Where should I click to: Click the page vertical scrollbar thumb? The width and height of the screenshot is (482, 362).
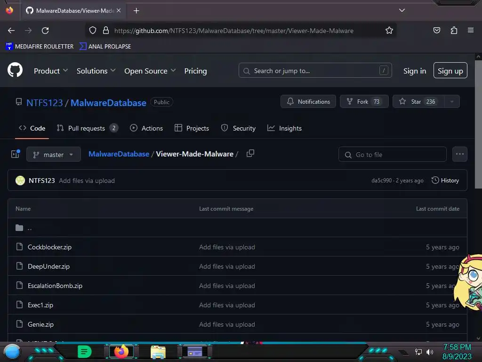pos(478,124)
